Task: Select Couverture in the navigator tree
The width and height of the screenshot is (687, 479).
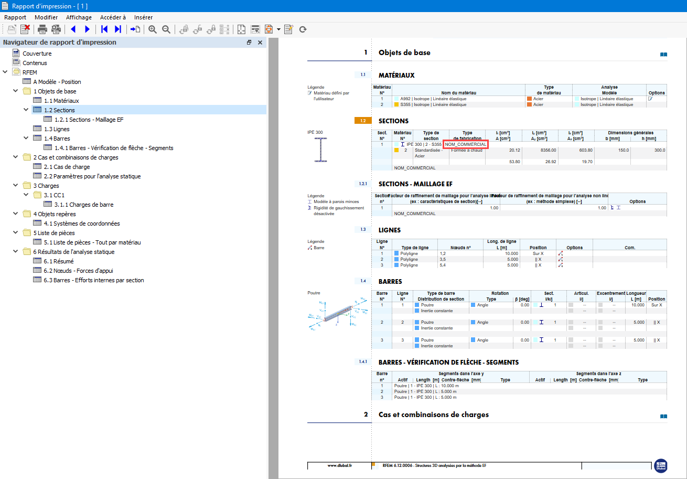Action: (x=37, y=54)
